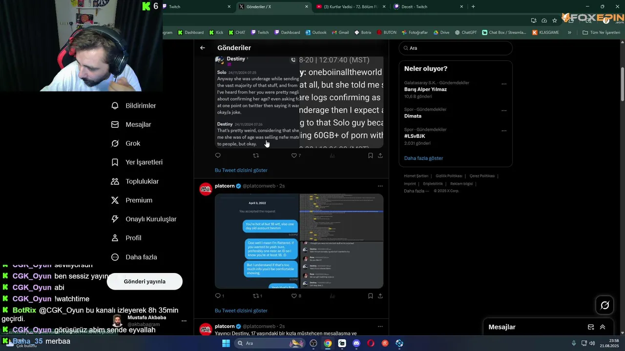Open the Çerez Politikası footer link

pos(482,176)
